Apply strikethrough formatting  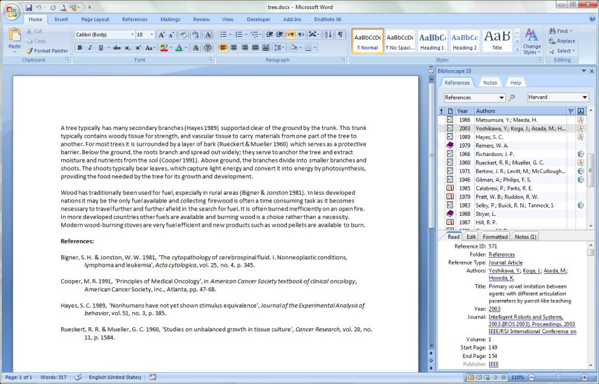coord(117,48)
